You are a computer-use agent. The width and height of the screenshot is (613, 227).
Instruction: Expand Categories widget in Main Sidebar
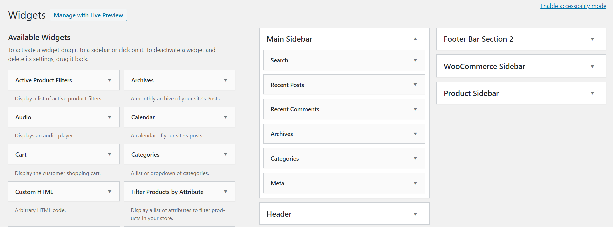pyautogui.click(x=415, y=158)
